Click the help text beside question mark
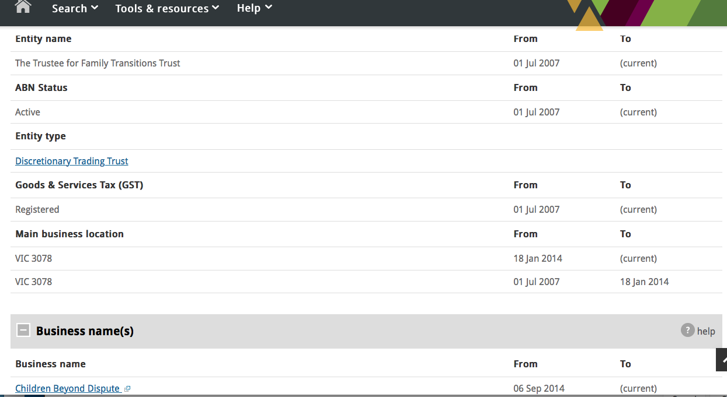The image size is (727, 397). pos(706,331)
